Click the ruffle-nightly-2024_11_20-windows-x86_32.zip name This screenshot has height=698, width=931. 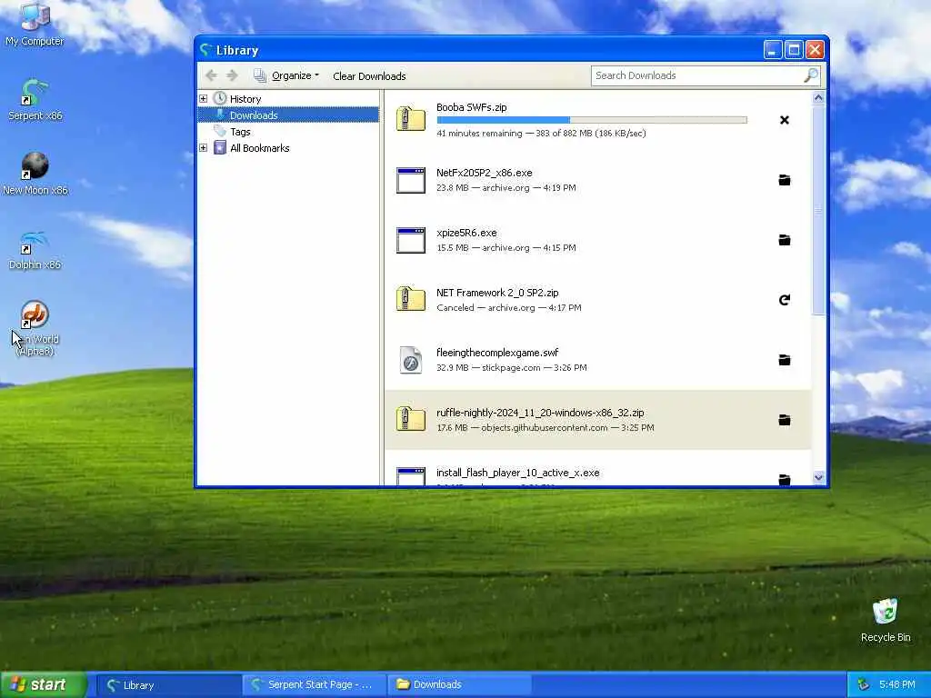pyautogui.click(x=540, y=413)
